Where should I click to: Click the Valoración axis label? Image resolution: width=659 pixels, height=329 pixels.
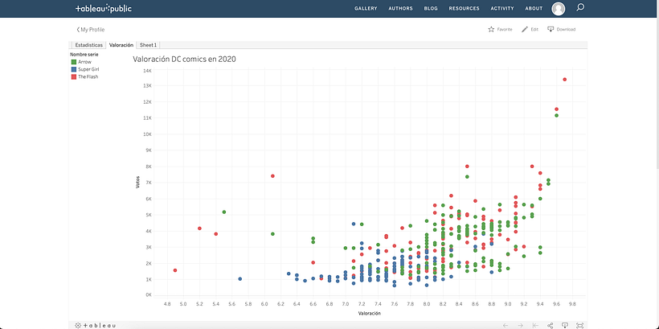click(370, 314)
